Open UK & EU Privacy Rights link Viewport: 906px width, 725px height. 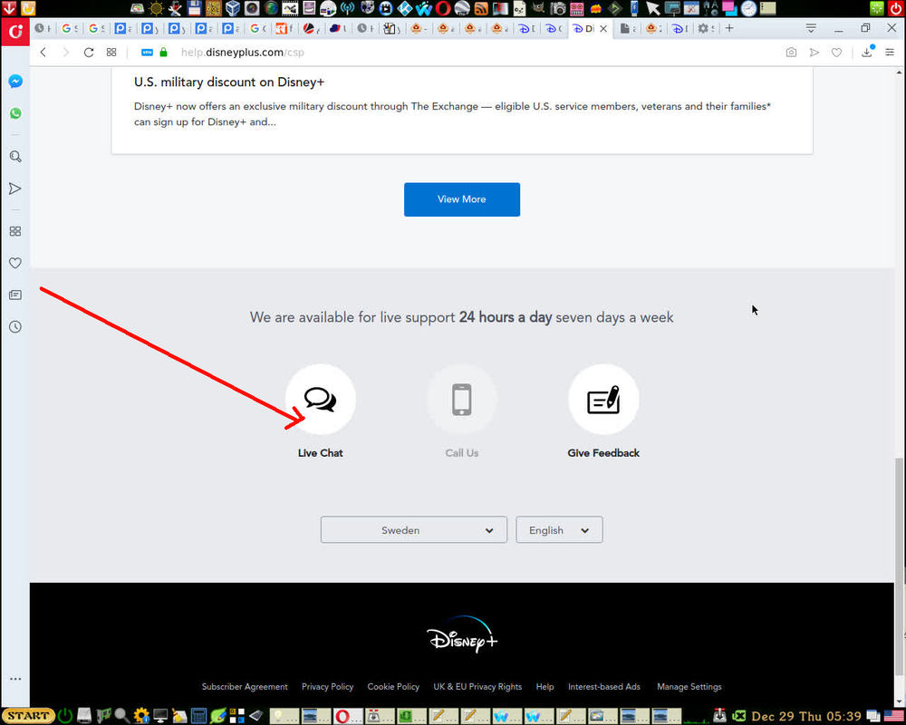[x=477, y=687]
